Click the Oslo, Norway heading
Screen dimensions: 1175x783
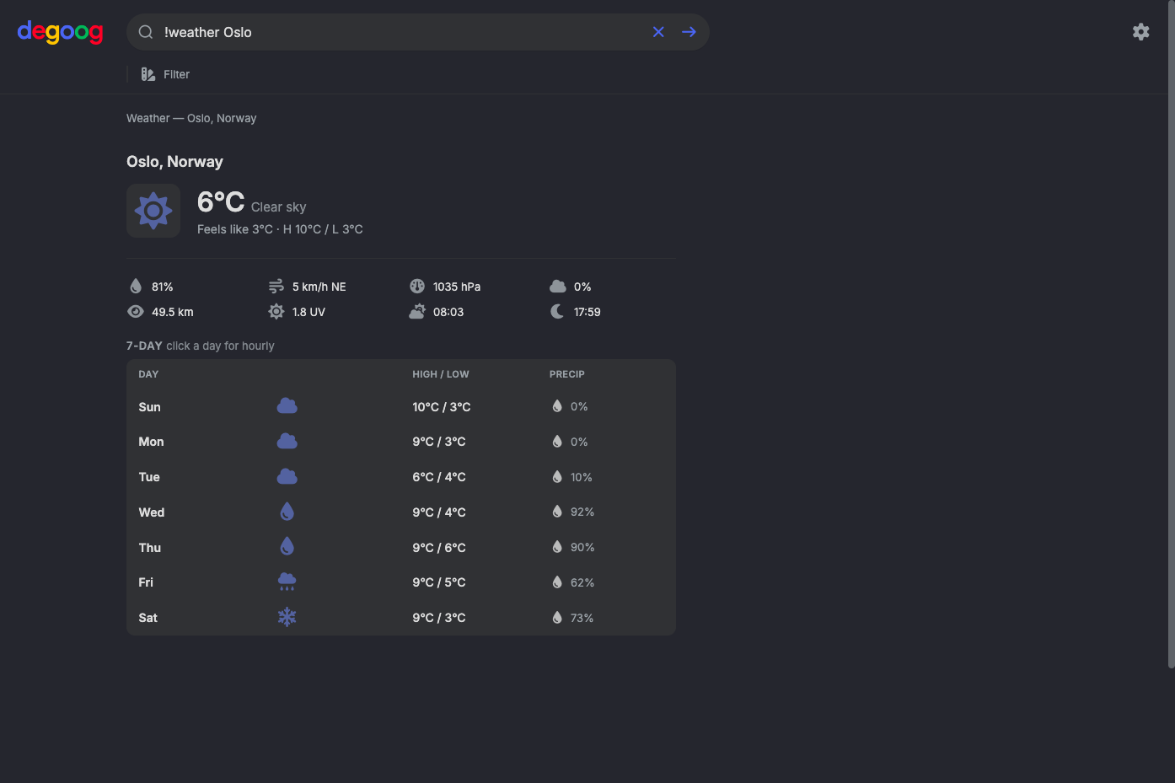coord(174,162)
